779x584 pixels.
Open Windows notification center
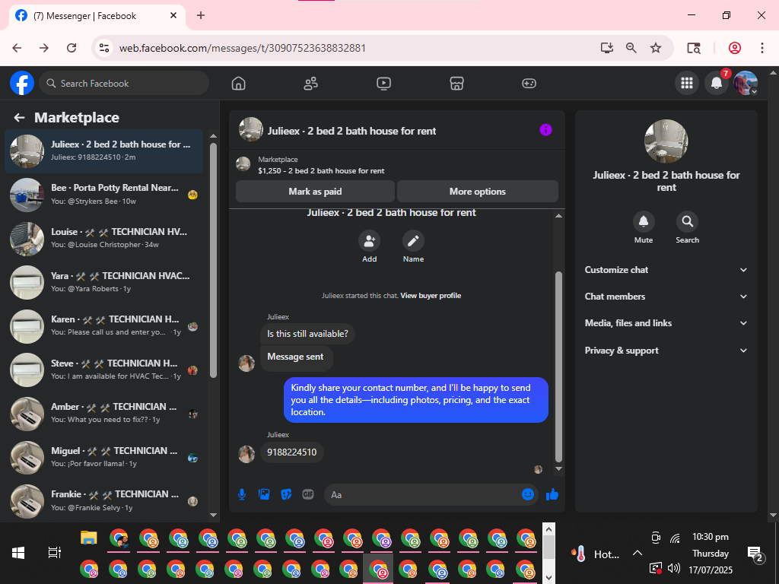click(x=755, y=554)
